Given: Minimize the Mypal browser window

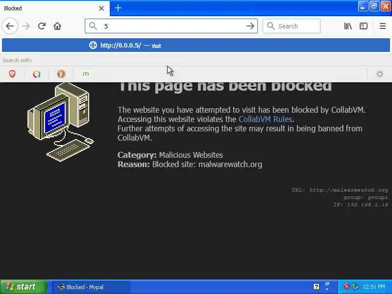Looking at the screenshot, I should 363,6.
